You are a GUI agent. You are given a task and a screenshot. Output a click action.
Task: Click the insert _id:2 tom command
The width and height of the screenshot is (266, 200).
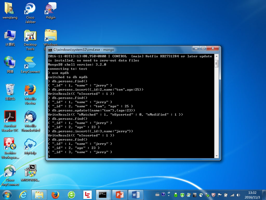(96, 90)
